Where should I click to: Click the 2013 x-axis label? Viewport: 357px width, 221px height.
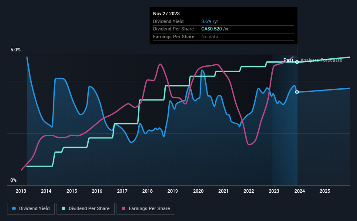21,191
